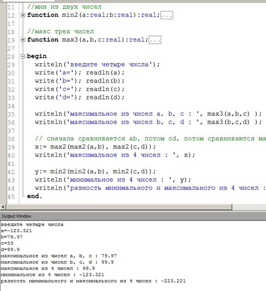Place cursor in the y:= min2 assignment
Viewport: 266px width, 291px height.
click(x=95, y=172)
